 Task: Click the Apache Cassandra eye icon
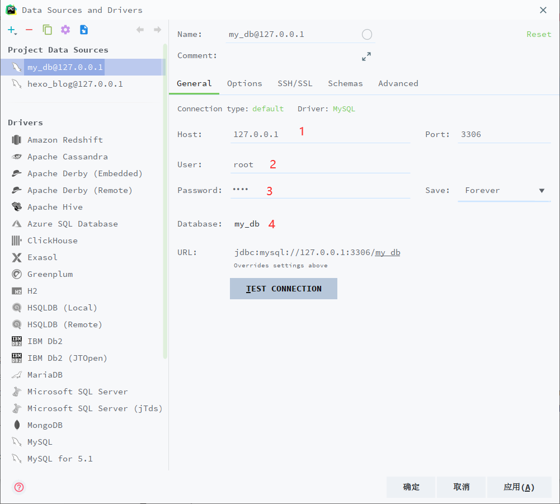click(x=16, y=157)
